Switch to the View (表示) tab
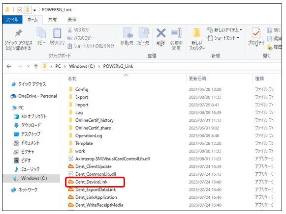286x214 pixels. tap(72, 20)
